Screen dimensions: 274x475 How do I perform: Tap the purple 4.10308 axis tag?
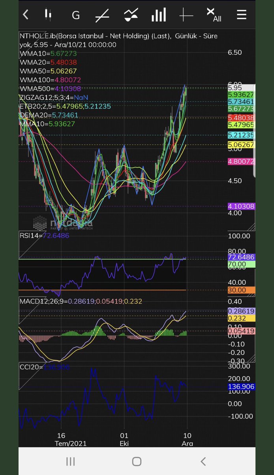coord(241,206)
